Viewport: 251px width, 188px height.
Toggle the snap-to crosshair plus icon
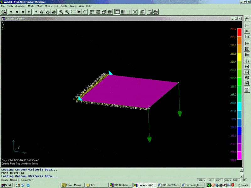(x=129, y=12)
